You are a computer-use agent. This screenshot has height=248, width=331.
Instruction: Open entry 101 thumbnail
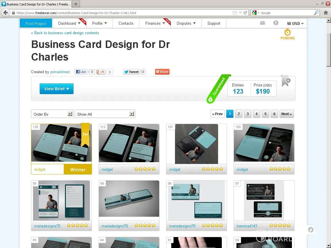click(197, 144)
